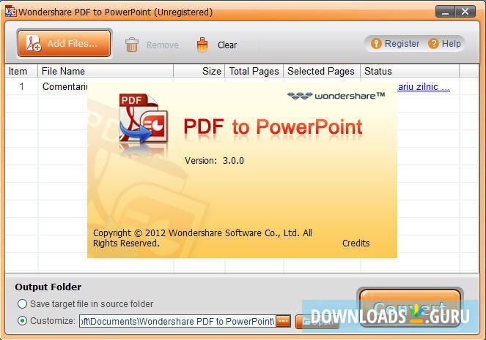Click the Clear label in the toolbar
Viewport: 486px width, 340px height.
click(x=227, y=45)
